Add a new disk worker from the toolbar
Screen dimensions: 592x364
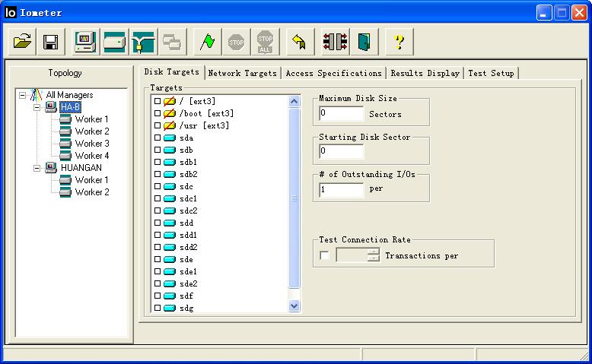pos(114,42)
